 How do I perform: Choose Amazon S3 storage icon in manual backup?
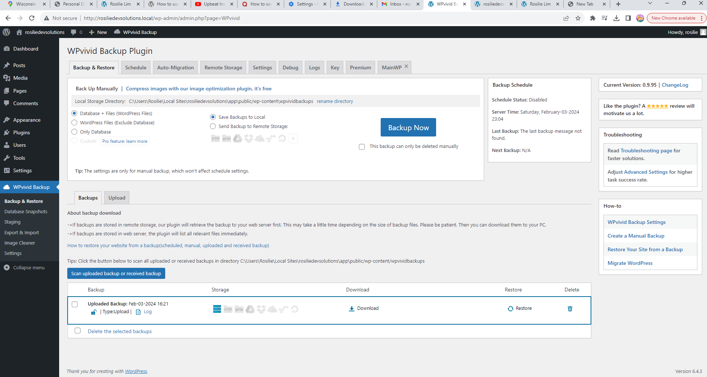[x=271, y=139]
